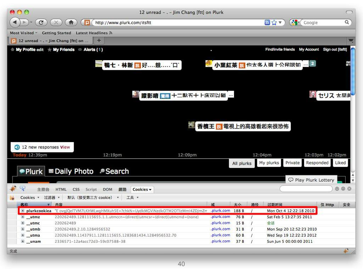This screenshot has width=363, height=272.
Task: Filter timeline to All plurks
Action: point(242,163)
